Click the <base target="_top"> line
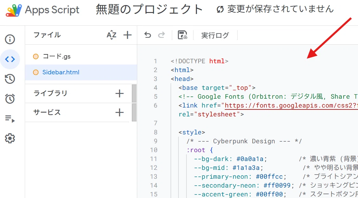 pos(217,88)
